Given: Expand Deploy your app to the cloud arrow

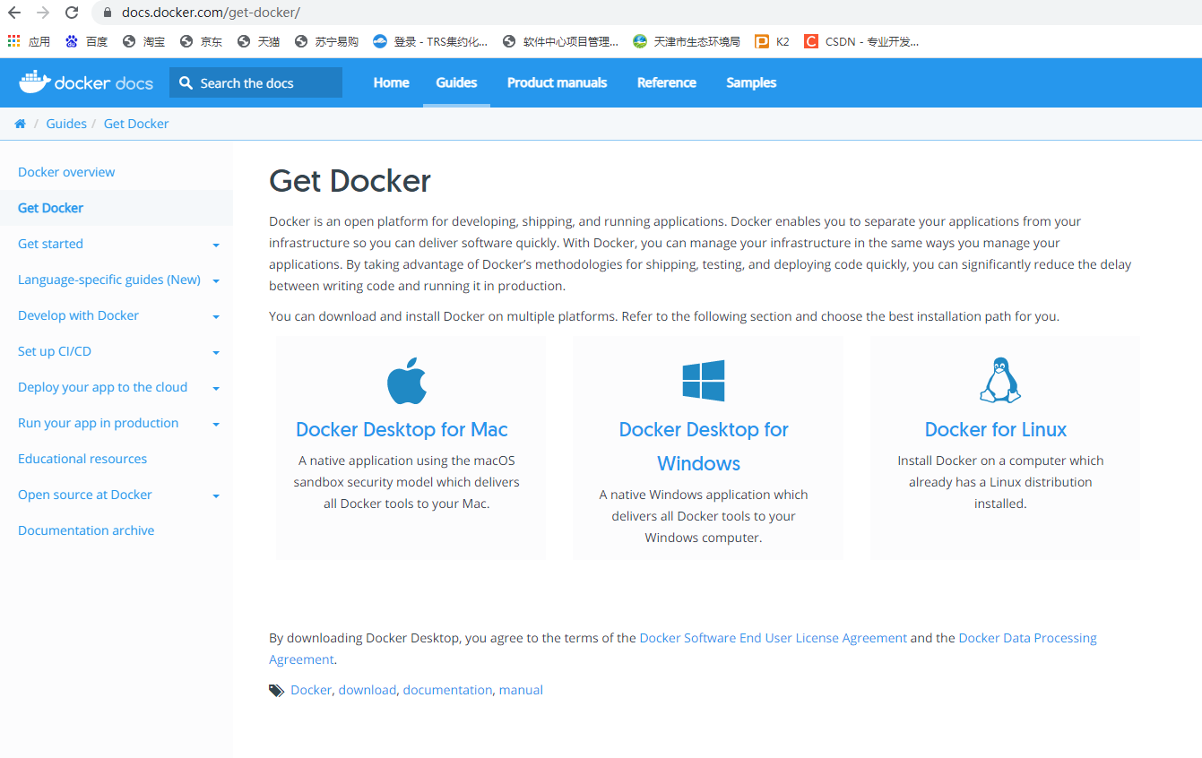Looking at the screenshot, I should pos(216,388).
